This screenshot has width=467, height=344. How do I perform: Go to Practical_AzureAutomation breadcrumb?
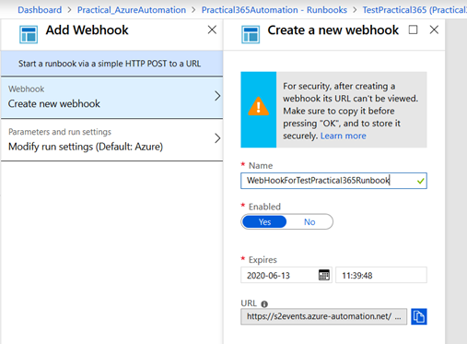tap(132, 10)
